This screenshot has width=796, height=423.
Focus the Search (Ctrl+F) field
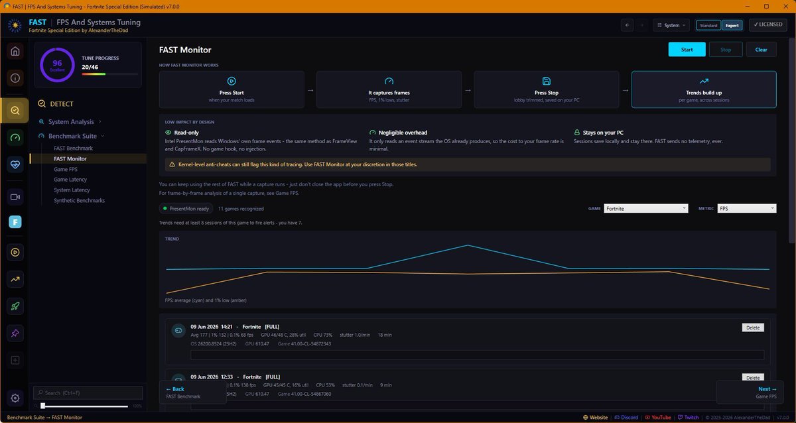(88, 393)
